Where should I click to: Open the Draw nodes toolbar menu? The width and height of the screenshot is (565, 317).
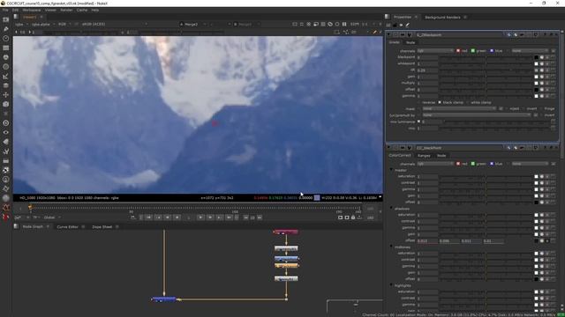click(x=6, y=29)
